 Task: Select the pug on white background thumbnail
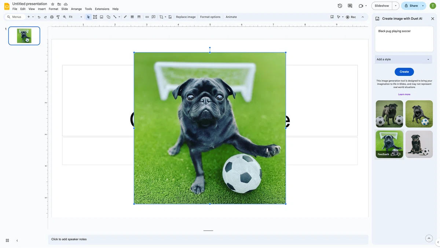(x=419, y=144)
